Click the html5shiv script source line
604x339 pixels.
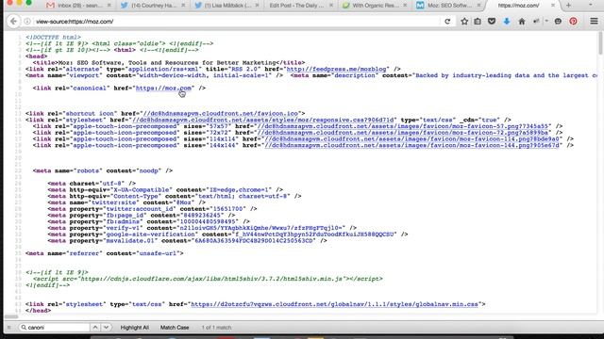click(208, 279)
